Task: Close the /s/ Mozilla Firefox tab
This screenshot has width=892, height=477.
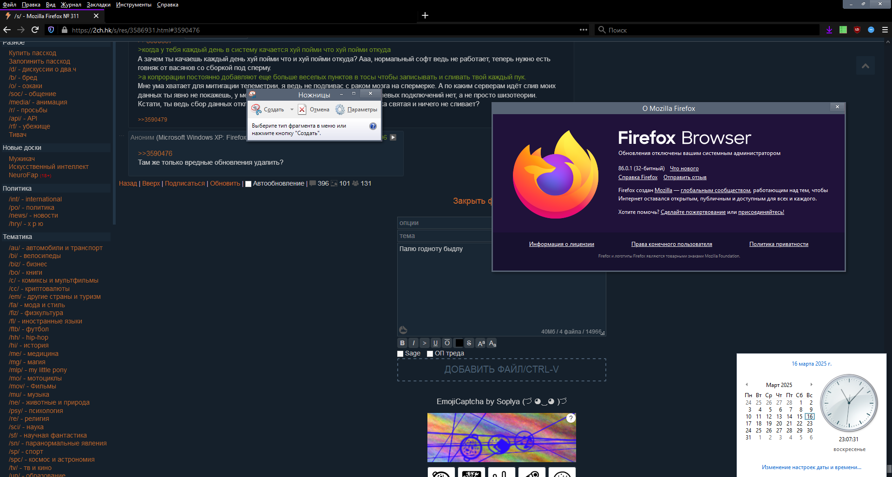Action: [x=96, y=16]
